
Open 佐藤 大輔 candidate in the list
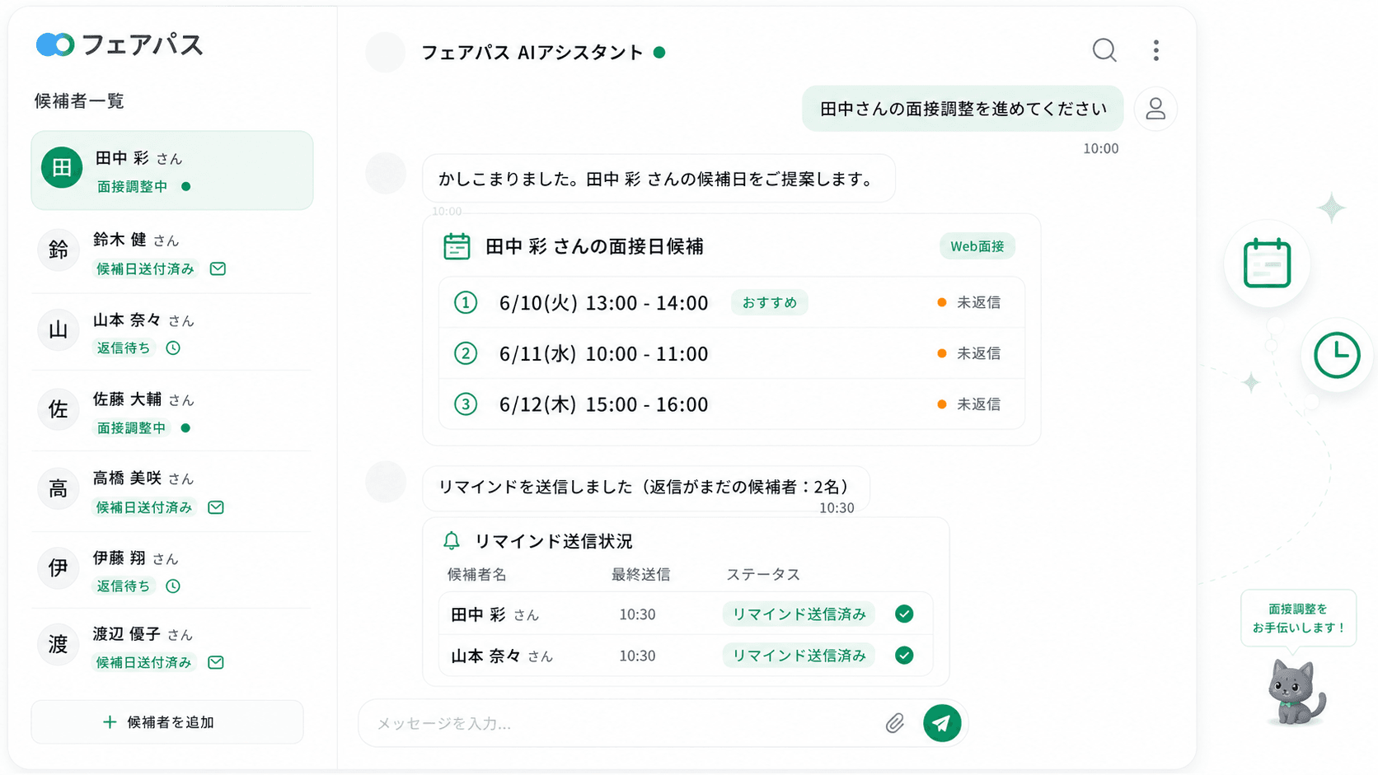tap(172, 412)
